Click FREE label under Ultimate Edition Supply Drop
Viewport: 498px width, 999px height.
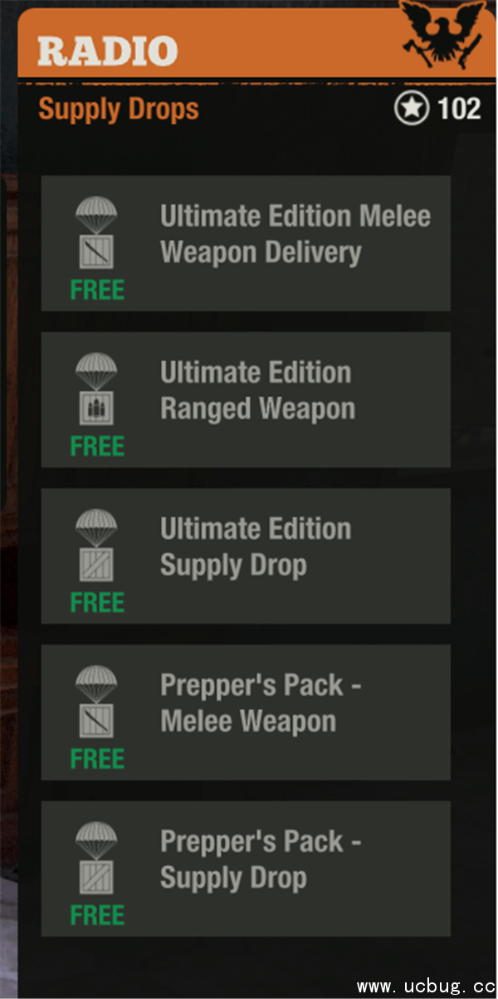click(x=97, y=602)
